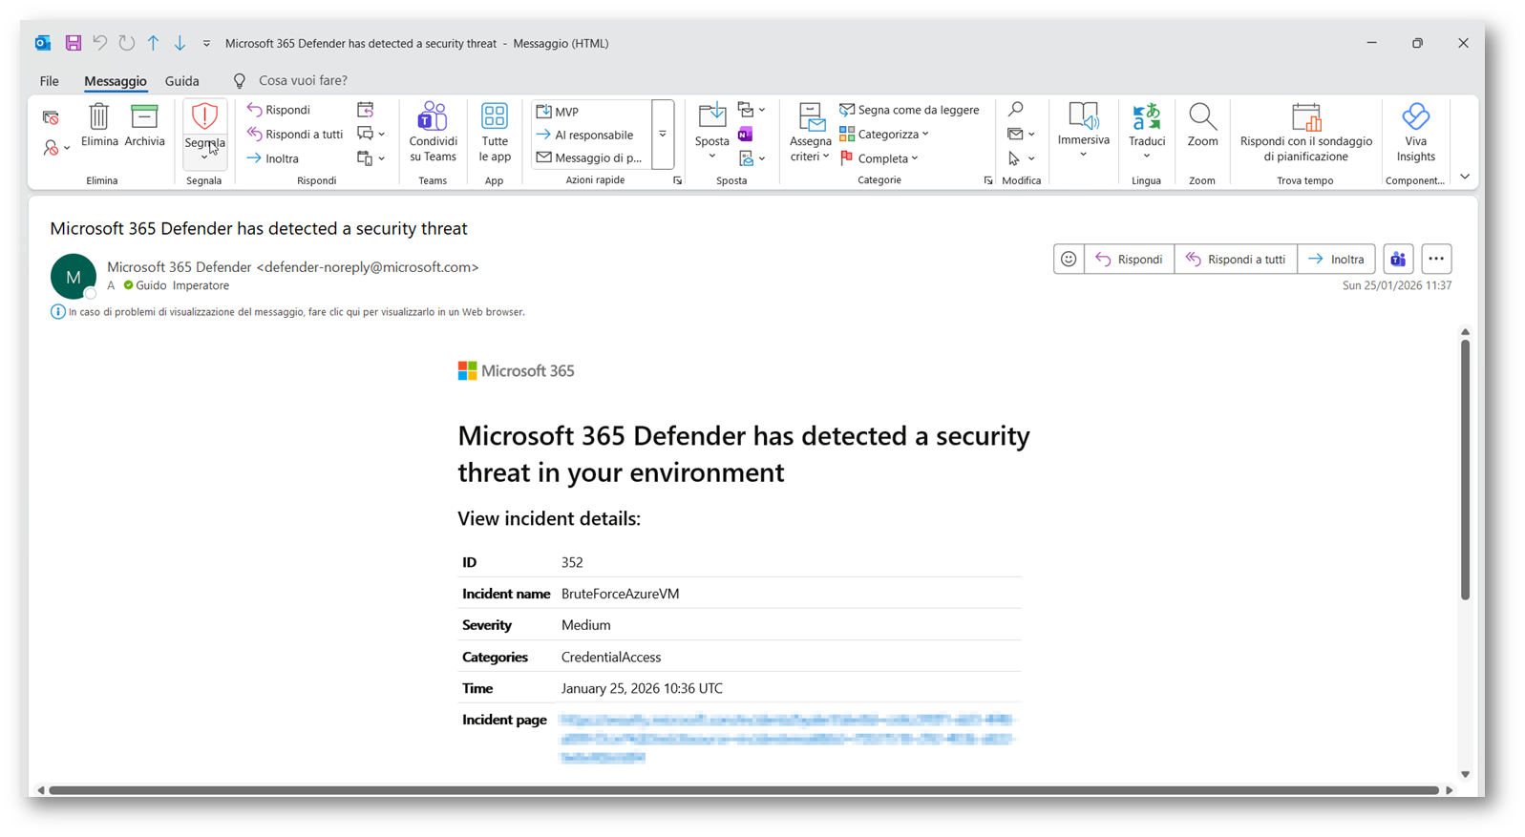Click the Segnala report shield icon
Screen dimensions: 1525x837
tap(203, 117)
